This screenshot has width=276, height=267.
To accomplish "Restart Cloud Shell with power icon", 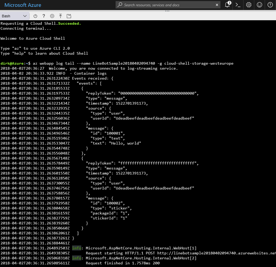I will click(x=35, y=16).
